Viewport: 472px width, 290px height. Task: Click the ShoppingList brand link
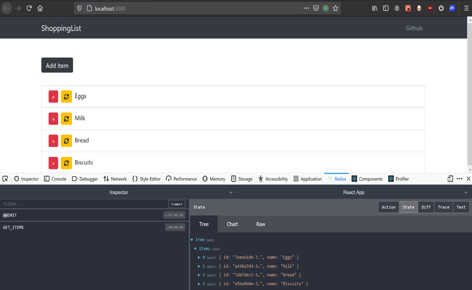[x=61, y=28]
